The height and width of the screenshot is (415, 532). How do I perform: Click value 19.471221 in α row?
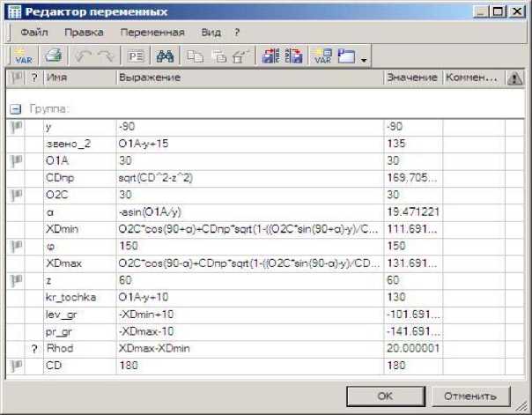click(413, 212)
